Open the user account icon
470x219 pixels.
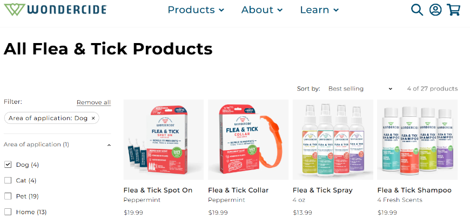click(435, 10)
